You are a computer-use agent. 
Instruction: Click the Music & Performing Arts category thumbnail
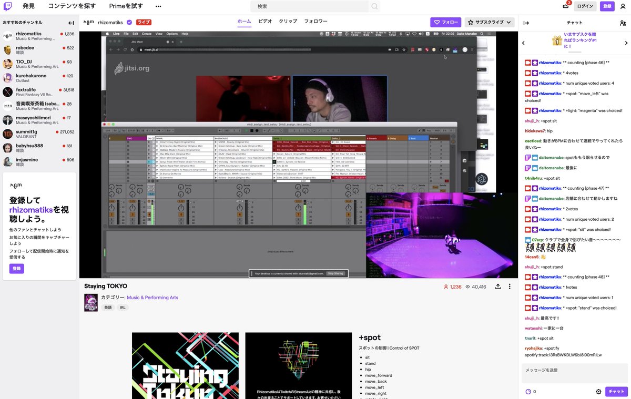coord(91,302)
